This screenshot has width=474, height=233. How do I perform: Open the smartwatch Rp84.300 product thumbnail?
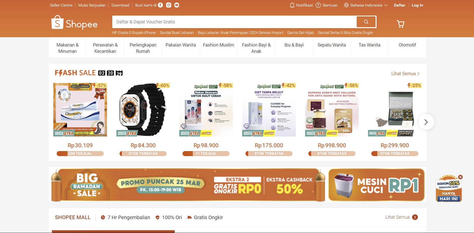143,110
